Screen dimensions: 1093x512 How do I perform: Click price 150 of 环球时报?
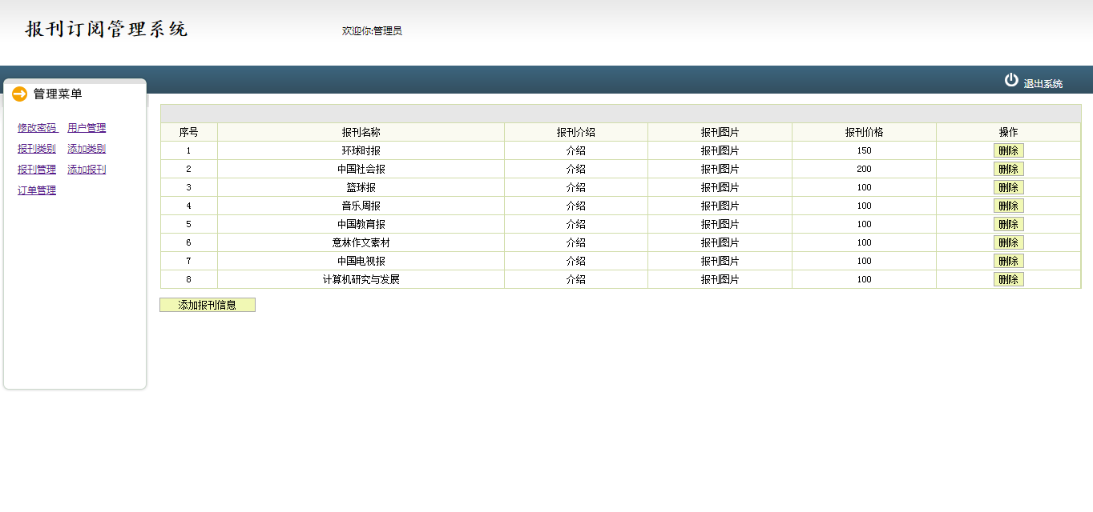[x=864, y=150]
